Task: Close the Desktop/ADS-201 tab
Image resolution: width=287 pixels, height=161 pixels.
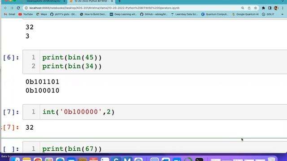Action: 64,1
